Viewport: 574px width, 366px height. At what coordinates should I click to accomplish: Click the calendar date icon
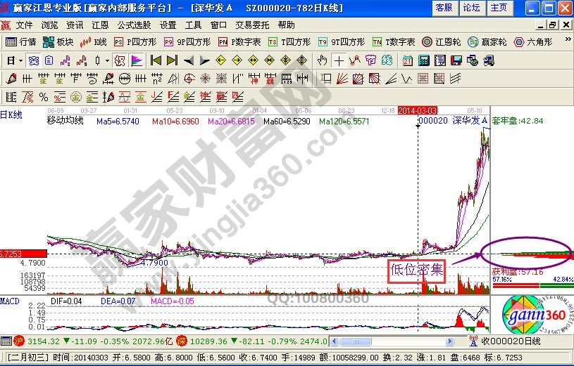pos(407,60)
